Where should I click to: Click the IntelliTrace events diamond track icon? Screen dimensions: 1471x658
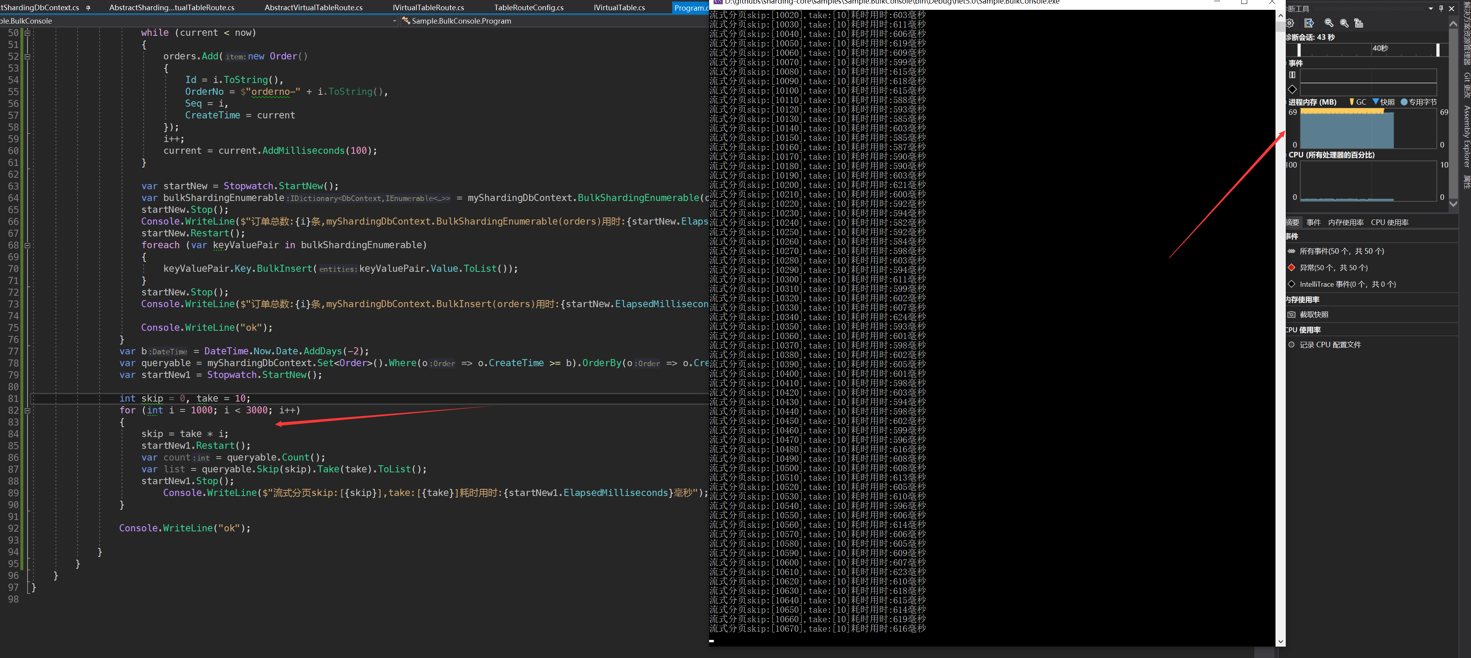1292,89
